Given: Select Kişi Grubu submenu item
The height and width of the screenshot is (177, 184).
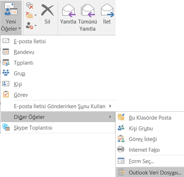Looking at the screenshot, I should click(x=150, y=129).
